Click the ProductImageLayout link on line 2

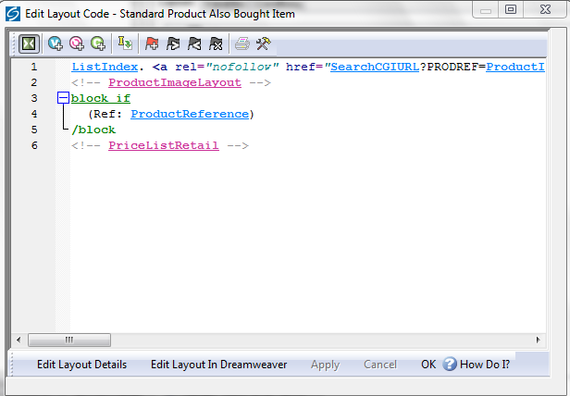click(174, 82)
